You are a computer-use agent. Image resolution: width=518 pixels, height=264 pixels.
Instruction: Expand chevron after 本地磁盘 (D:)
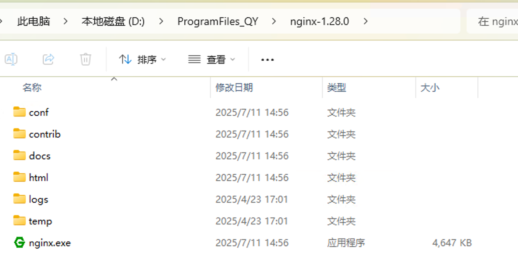[161, 21]
